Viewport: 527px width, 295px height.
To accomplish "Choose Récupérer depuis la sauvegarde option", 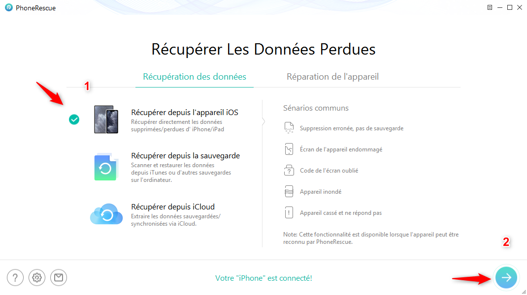I will (185, 156).
